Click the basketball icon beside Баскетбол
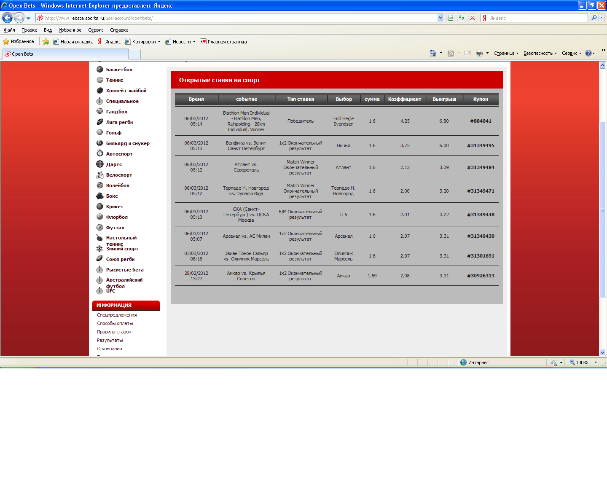This screenshot has height=478, width=607. coord(100,70)
